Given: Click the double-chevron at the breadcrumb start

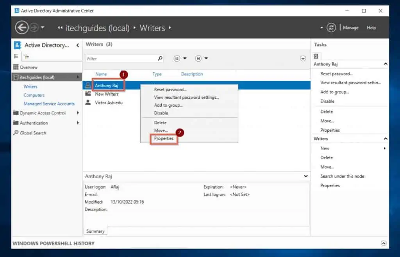Looking at the screenshot, I should [x=60, y=28].
